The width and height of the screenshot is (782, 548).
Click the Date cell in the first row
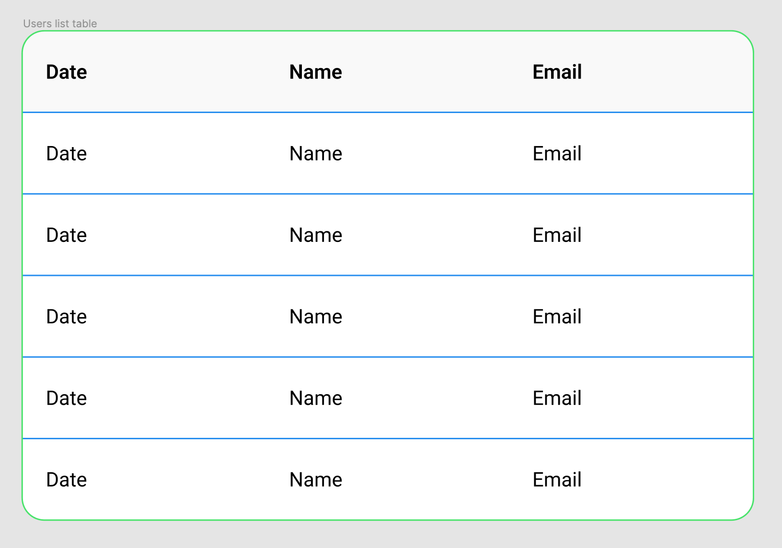pos(66,154)
